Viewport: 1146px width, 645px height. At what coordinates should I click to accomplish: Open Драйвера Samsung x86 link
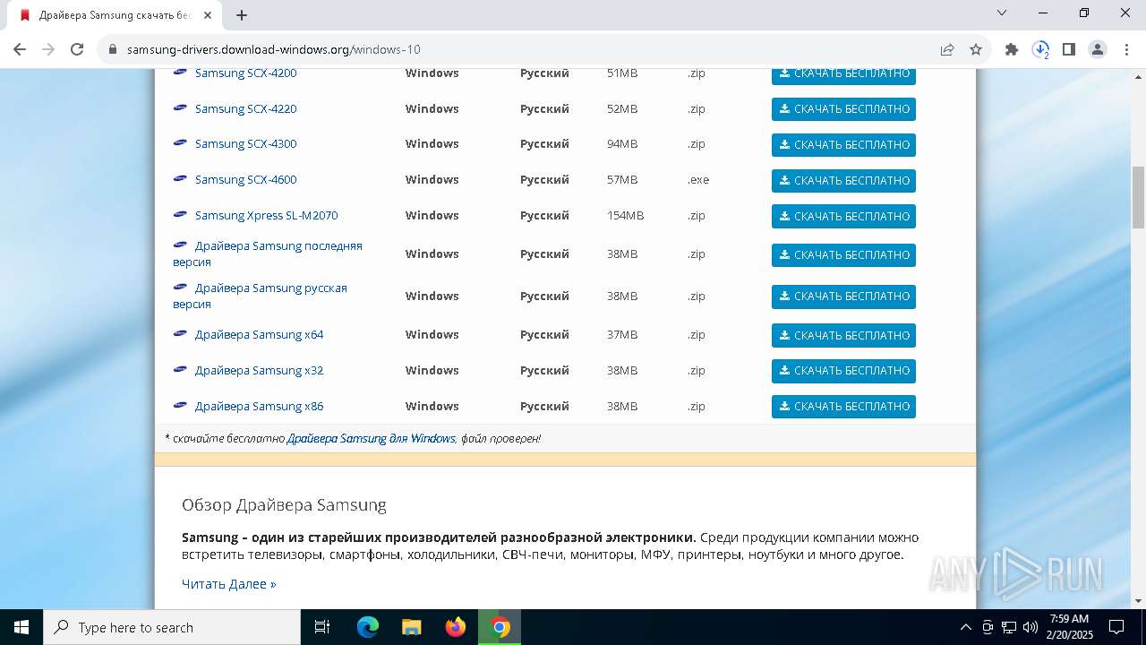(x=259, y=406)
